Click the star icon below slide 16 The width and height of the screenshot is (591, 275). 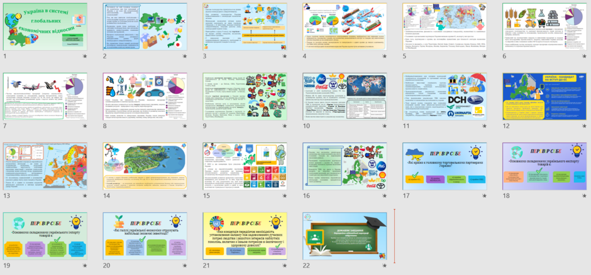(384, 196)
